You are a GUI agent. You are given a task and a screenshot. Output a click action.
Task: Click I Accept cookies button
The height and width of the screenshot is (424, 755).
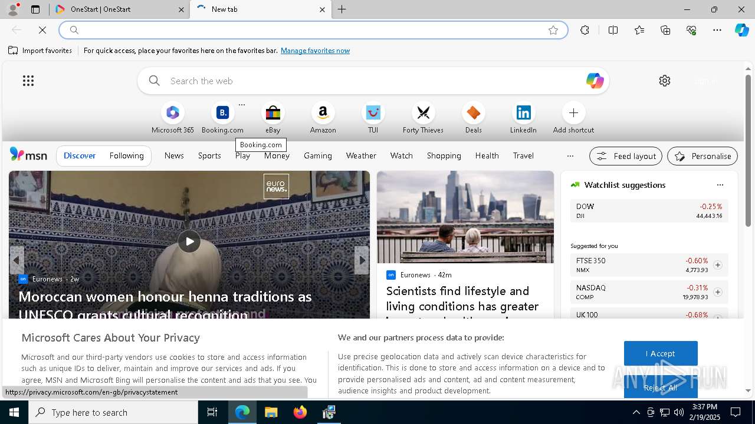pos(661,353)
